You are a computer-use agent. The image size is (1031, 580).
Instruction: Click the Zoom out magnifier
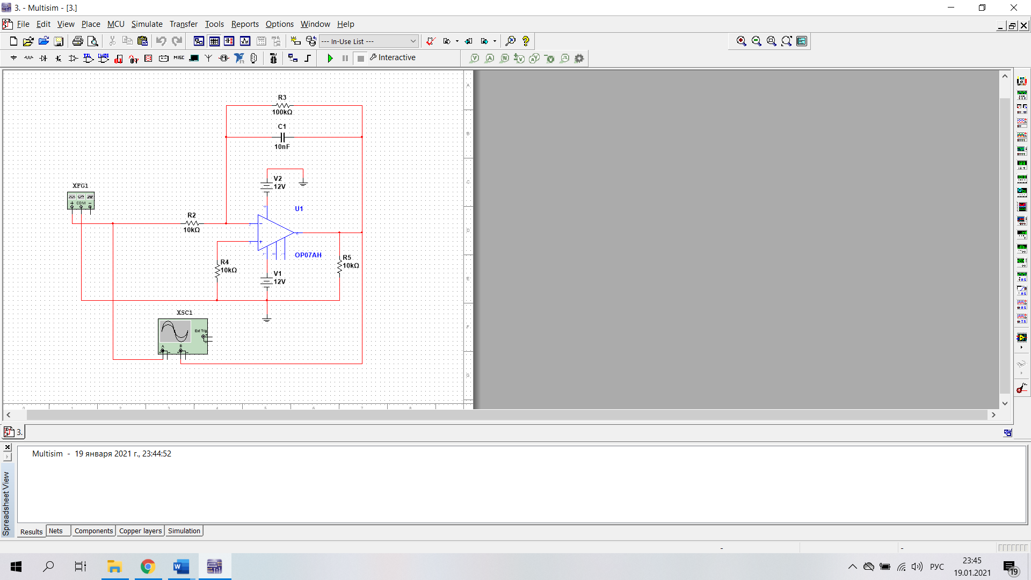[x=757, y=41]
